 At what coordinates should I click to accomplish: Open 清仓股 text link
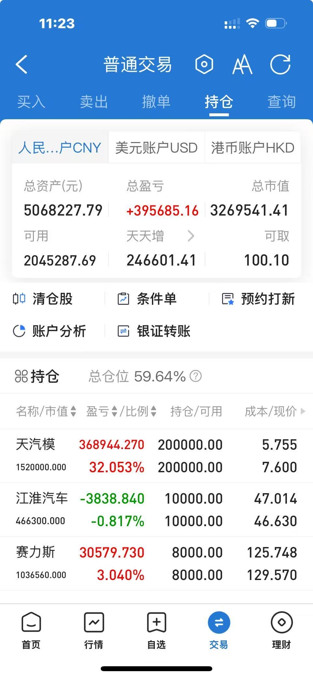(x=52, y=299)
